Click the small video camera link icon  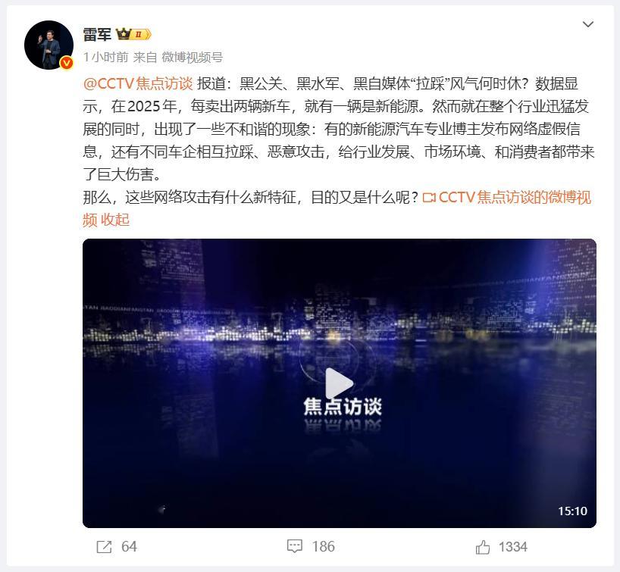[429, 198]
